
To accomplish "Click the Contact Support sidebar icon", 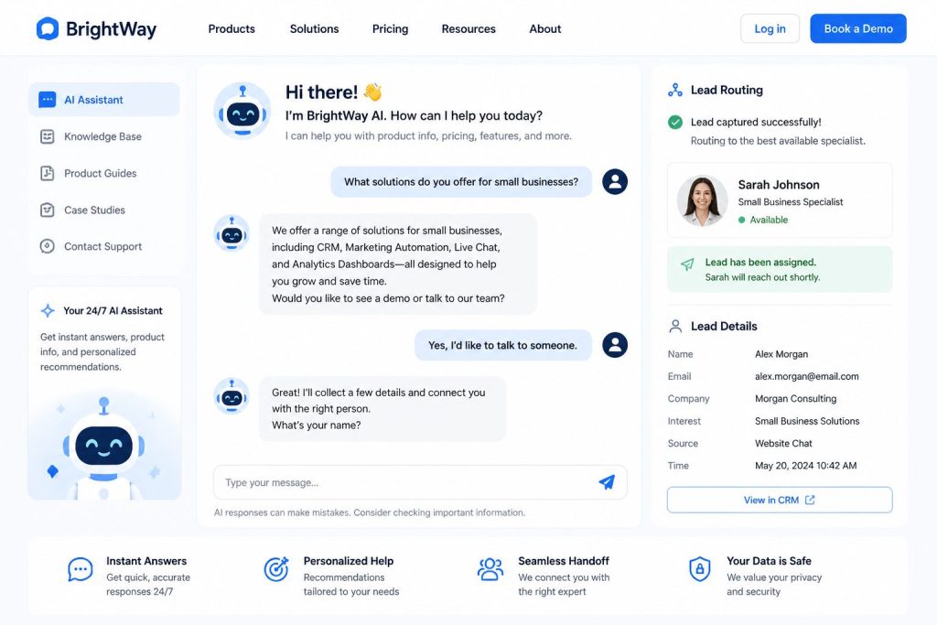I will (48, 246).
